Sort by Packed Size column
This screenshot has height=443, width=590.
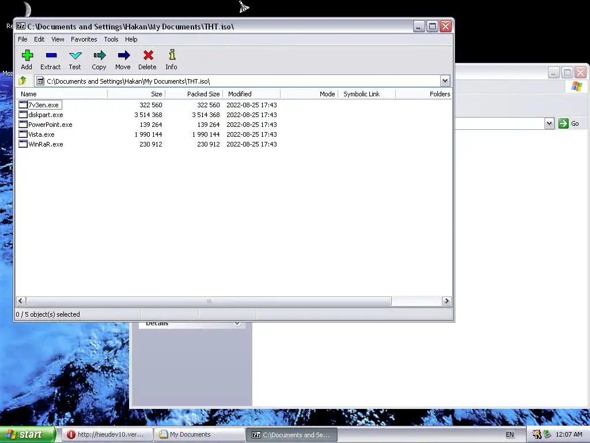[194, 94]
